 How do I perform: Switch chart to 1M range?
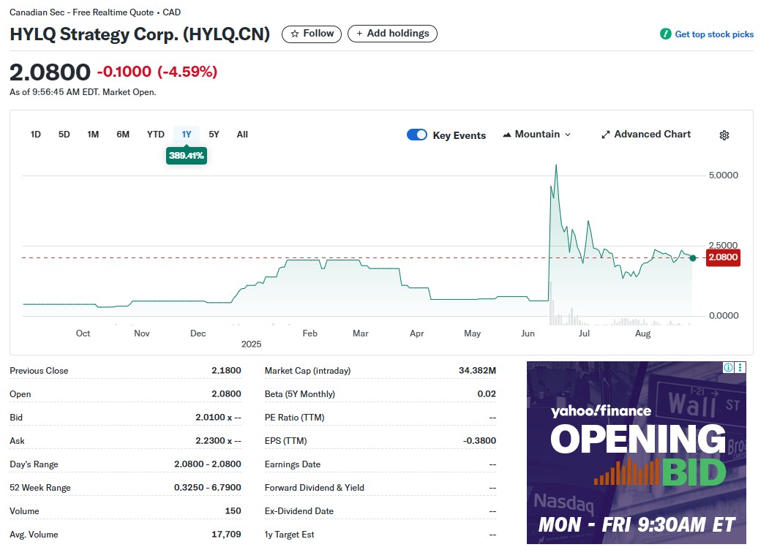coord(93,135)
